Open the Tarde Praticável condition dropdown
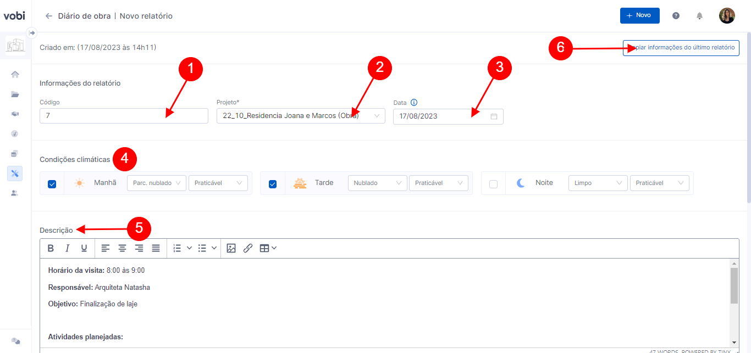 pyautogui.click(x=439, y=183)
